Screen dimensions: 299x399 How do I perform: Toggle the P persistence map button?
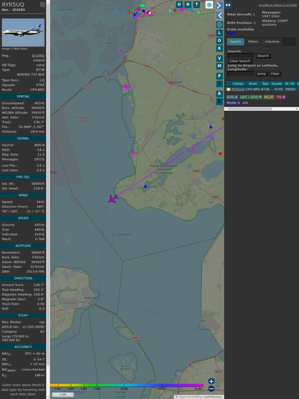tap(219, 76)
